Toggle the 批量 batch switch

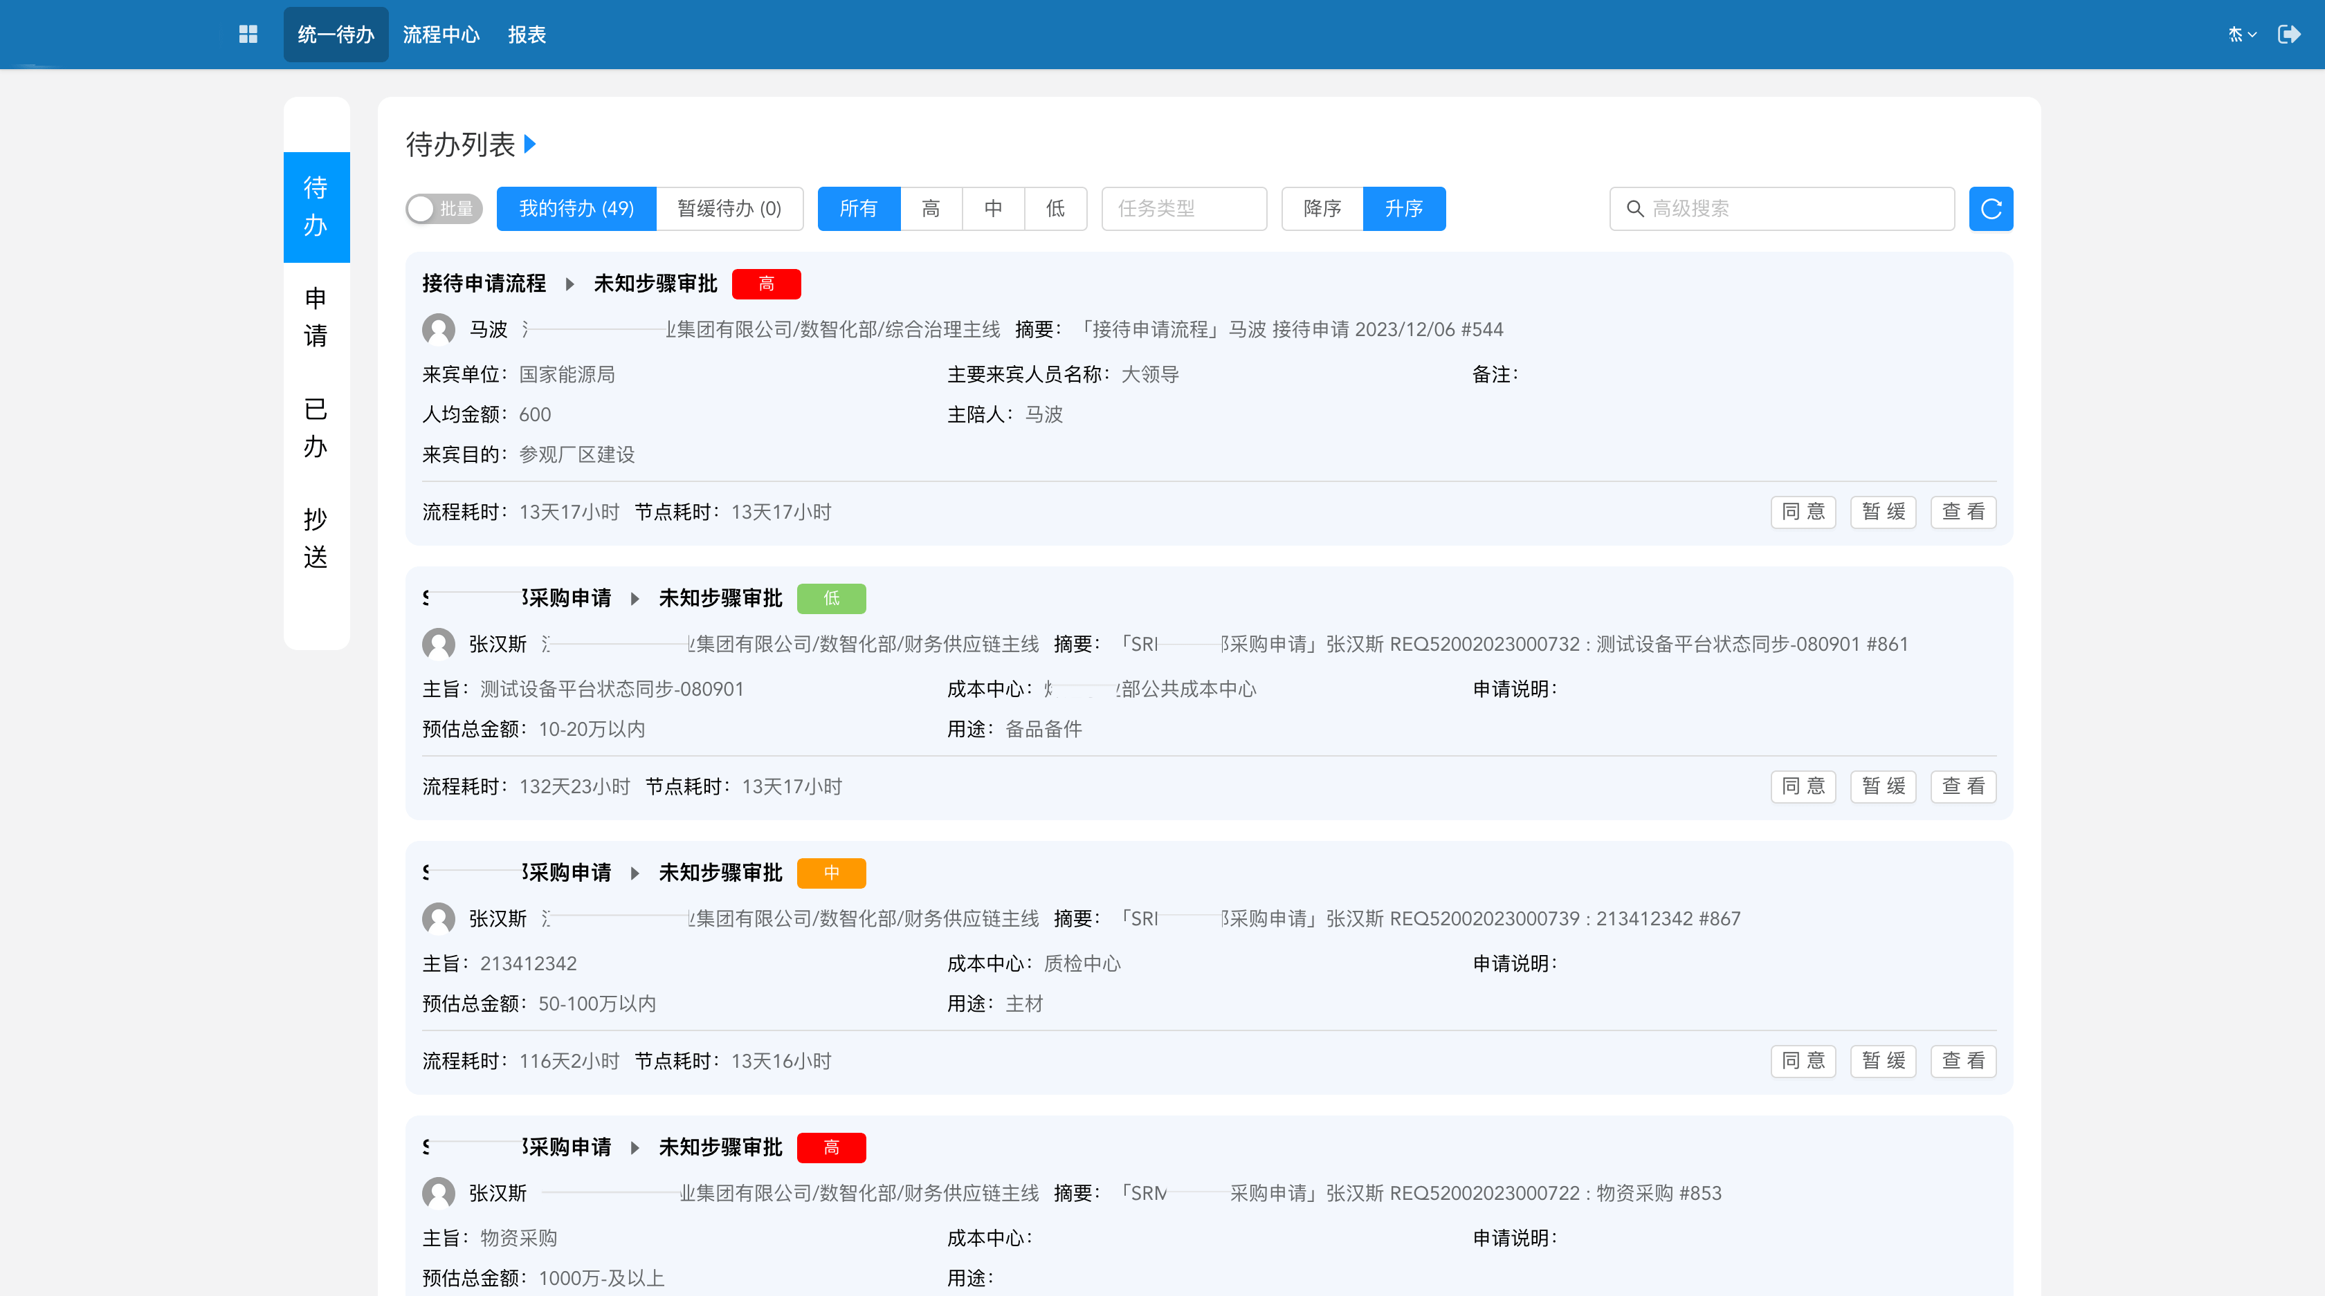pyautogui.click(x=443, y=210)
